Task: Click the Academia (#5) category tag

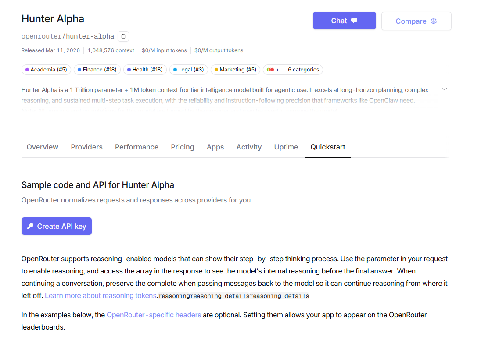Action: [x=46, y=70]
